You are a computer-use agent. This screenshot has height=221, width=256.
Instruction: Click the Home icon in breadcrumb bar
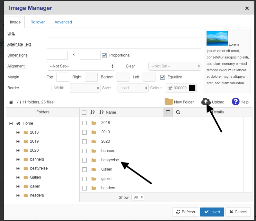click(11, 102)
